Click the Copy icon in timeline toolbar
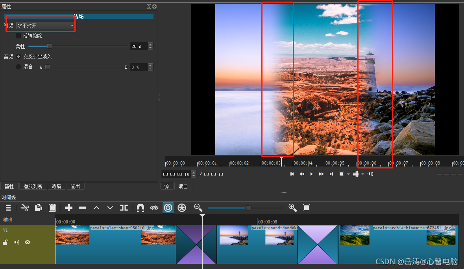 [39, 208]
